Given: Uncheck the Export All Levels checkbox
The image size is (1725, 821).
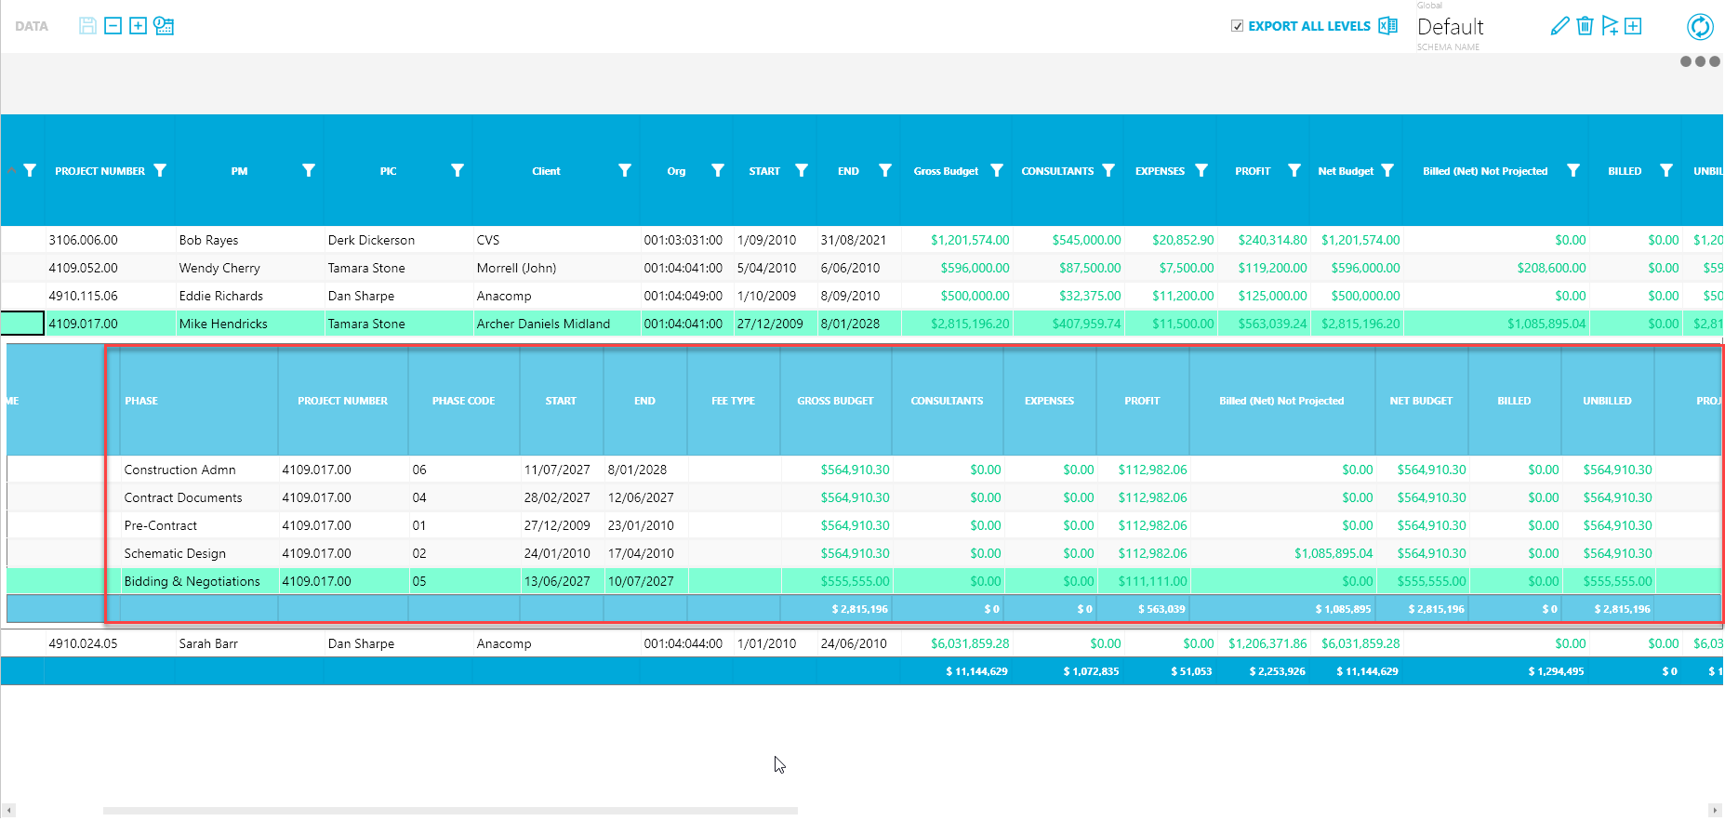Looking at the screenshot, I should point(1237,26).
